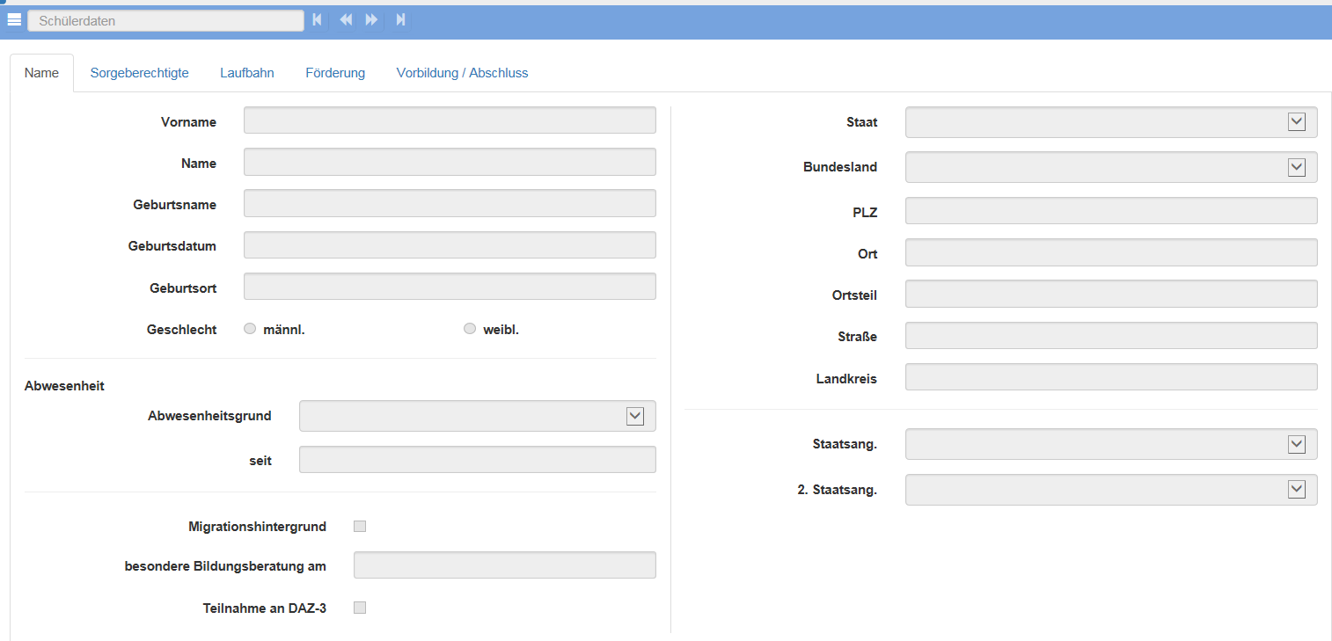The image size is (1332, 641).
Task: Go to the previous record
Action: click(346, 19)
